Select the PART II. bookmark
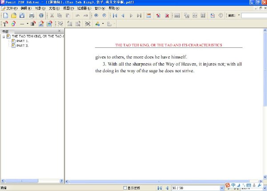Screen dimensions: 267x191 click(23, 46)
